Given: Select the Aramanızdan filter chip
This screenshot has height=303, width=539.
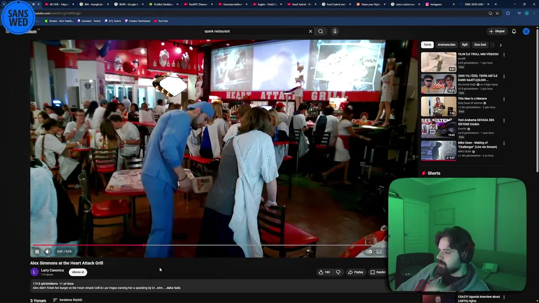Looking at the screenshot, I should click(x=446, y=45).
